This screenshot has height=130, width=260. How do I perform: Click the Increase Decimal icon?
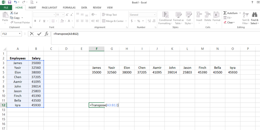(x=149, y=21)
